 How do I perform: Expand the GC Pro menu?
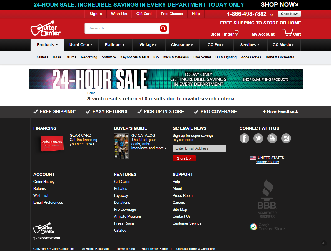[x=216, y=45]
